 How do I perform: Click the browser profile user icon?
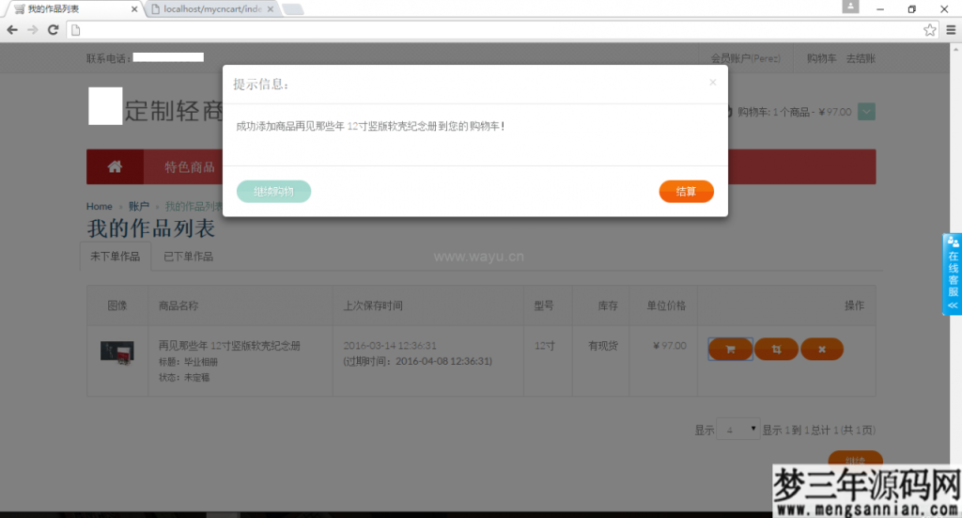tap(850, 7)
